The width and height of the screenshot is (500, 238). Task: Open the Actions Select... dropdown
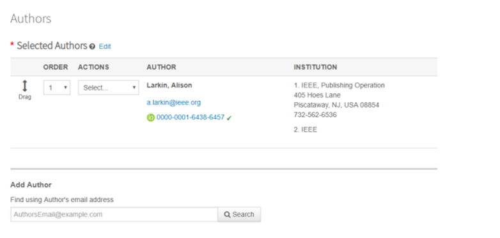coord(109,87)
